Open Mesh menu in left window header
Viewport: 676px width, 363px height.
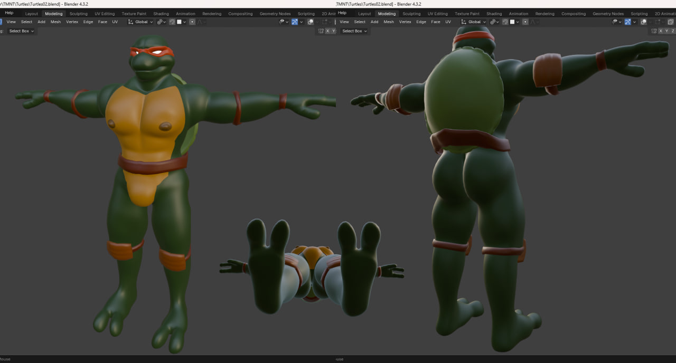click(55, 22)
